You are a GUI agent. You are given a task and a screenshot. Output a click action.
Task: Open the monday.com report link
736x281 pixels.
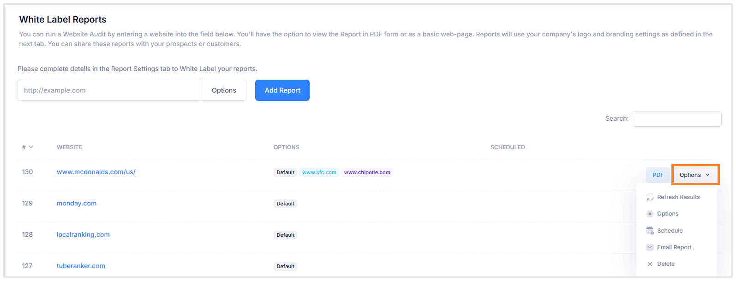(77, 203)
